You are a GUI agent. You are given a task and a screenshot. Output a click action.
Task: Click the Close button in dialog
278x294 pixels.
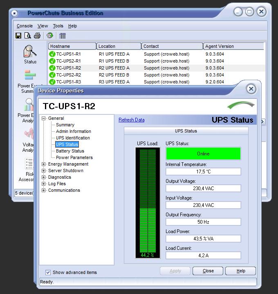coord(208,271)
